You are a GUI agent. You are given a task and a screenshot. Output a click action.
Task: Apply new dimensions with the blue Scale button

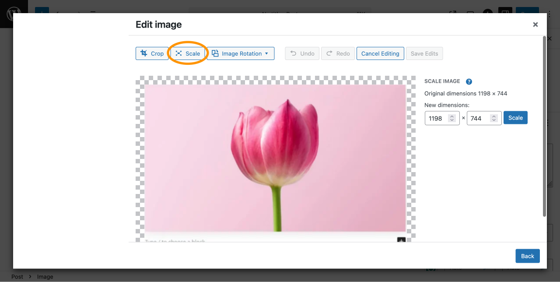pyautogui.click(x=515, y=117)
